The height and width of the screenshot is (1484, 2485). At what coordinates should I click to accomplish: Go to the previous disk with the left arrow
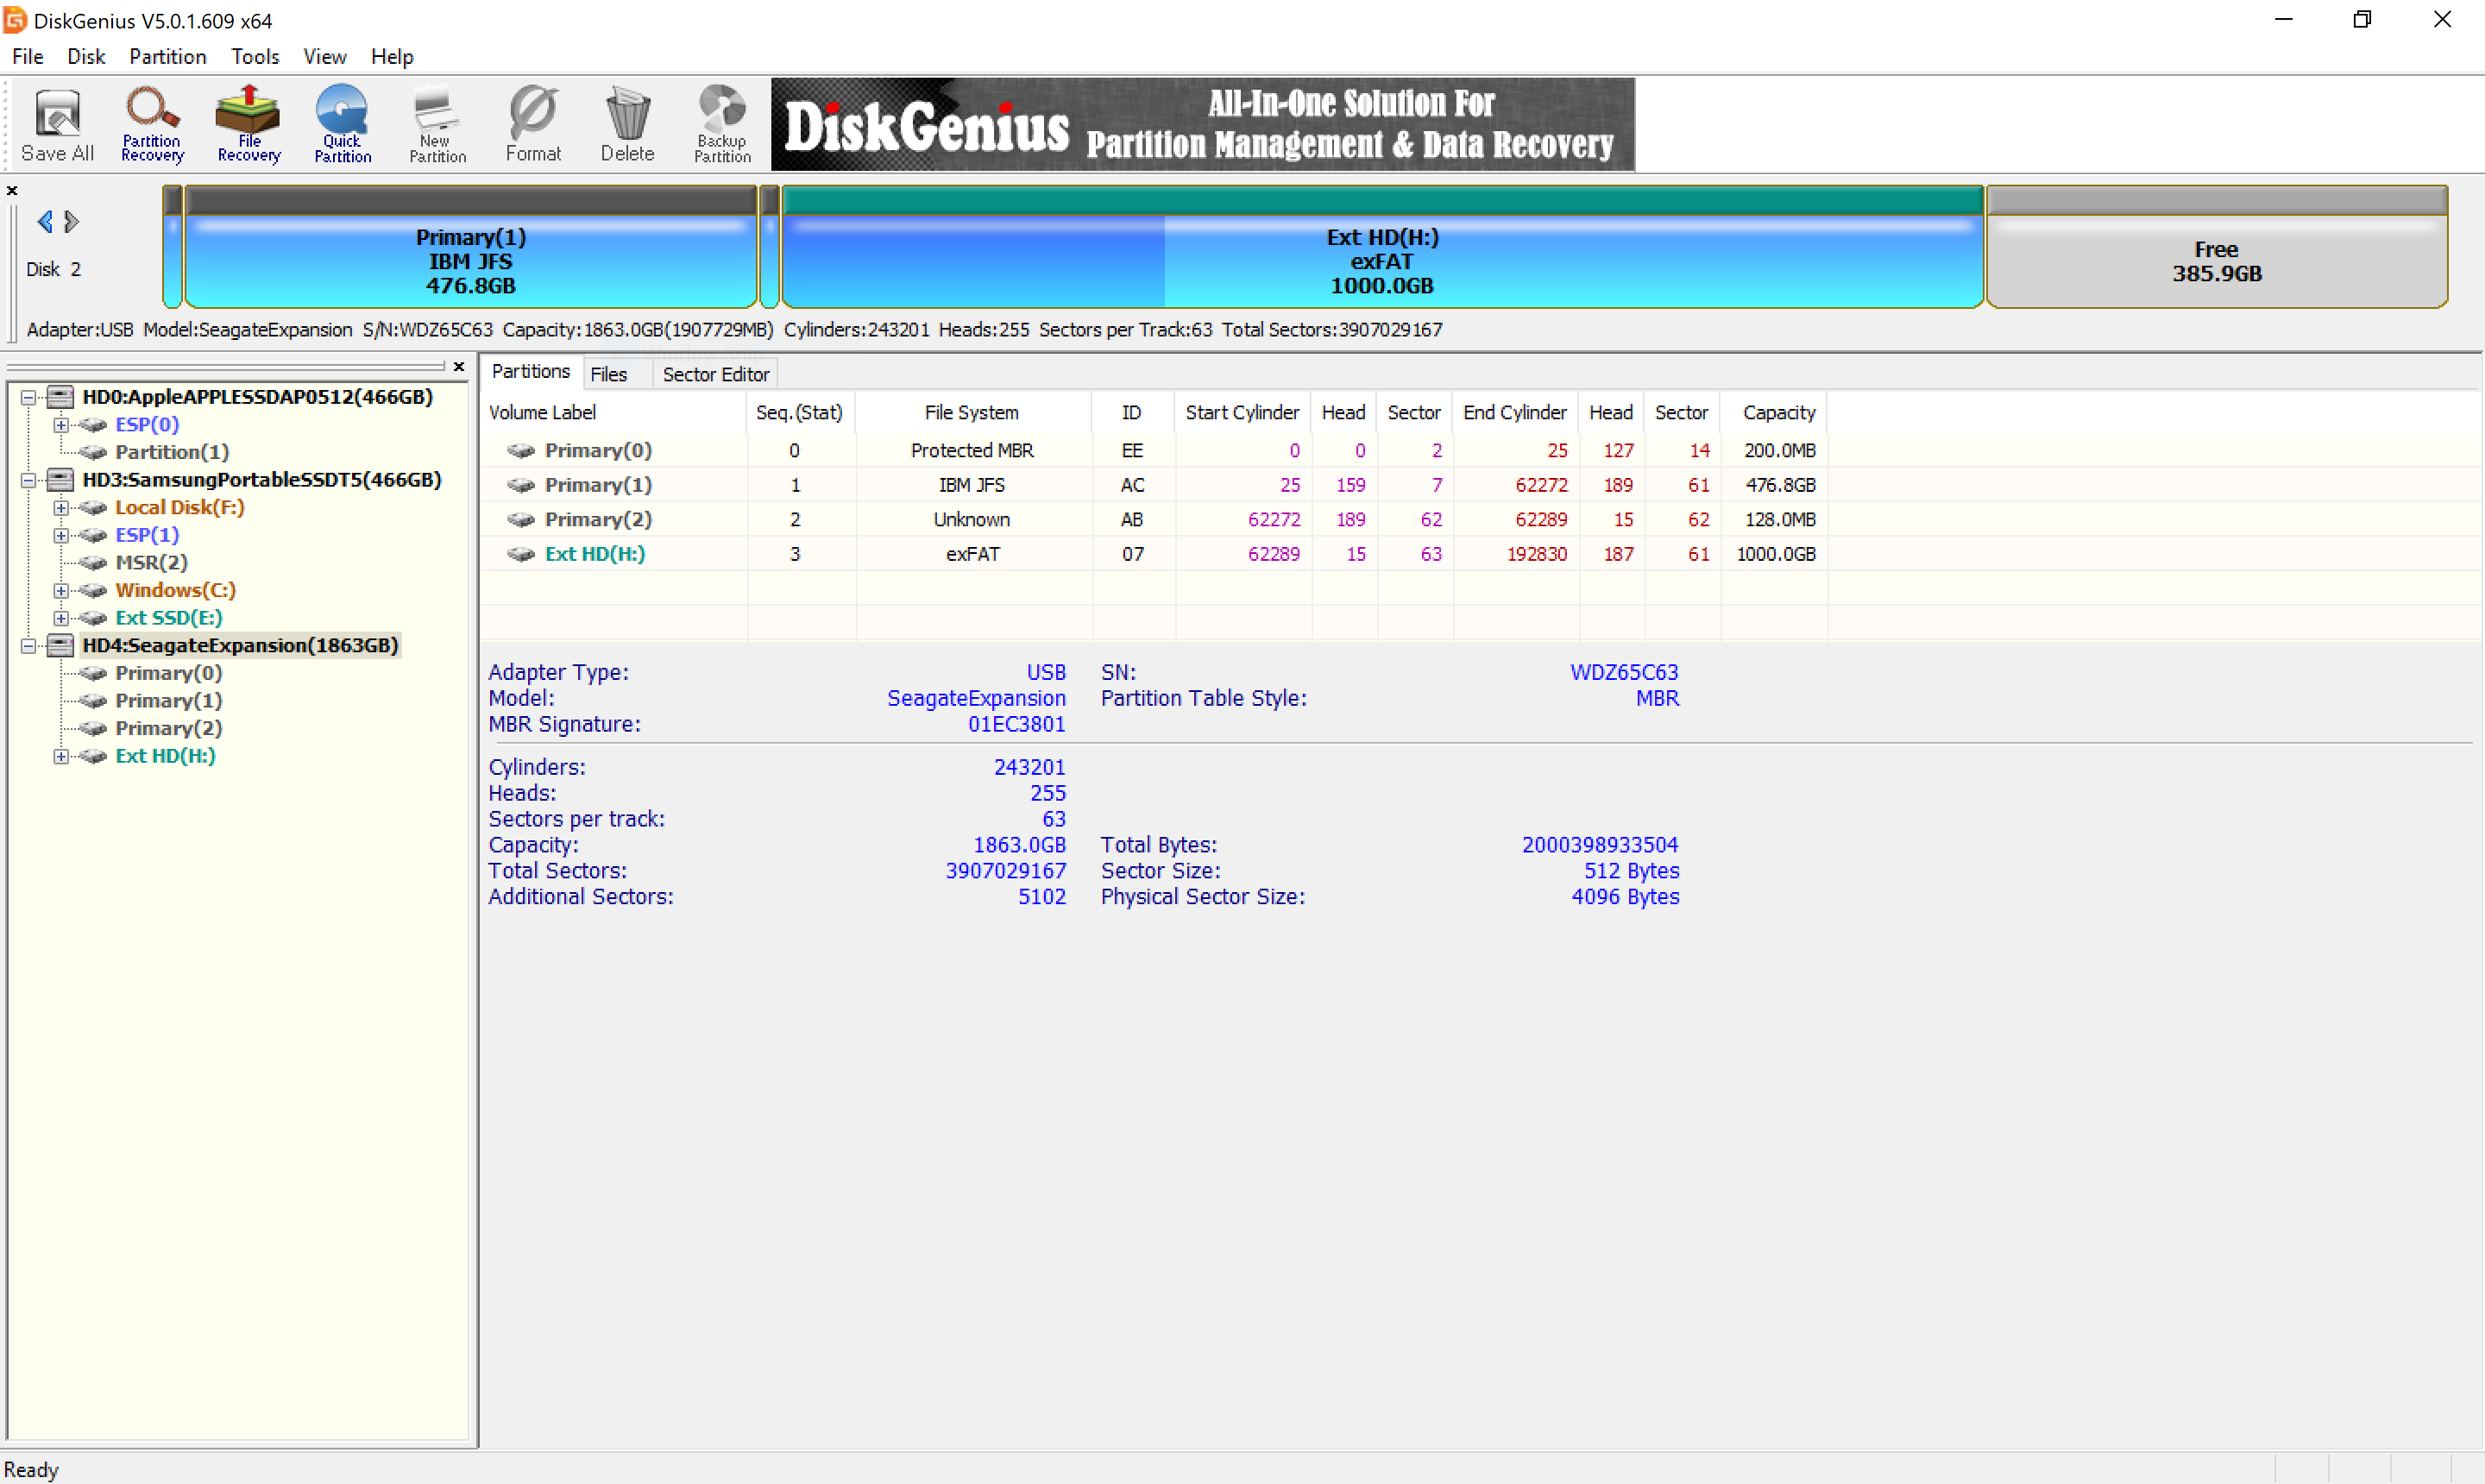click(x=45, y=221)
